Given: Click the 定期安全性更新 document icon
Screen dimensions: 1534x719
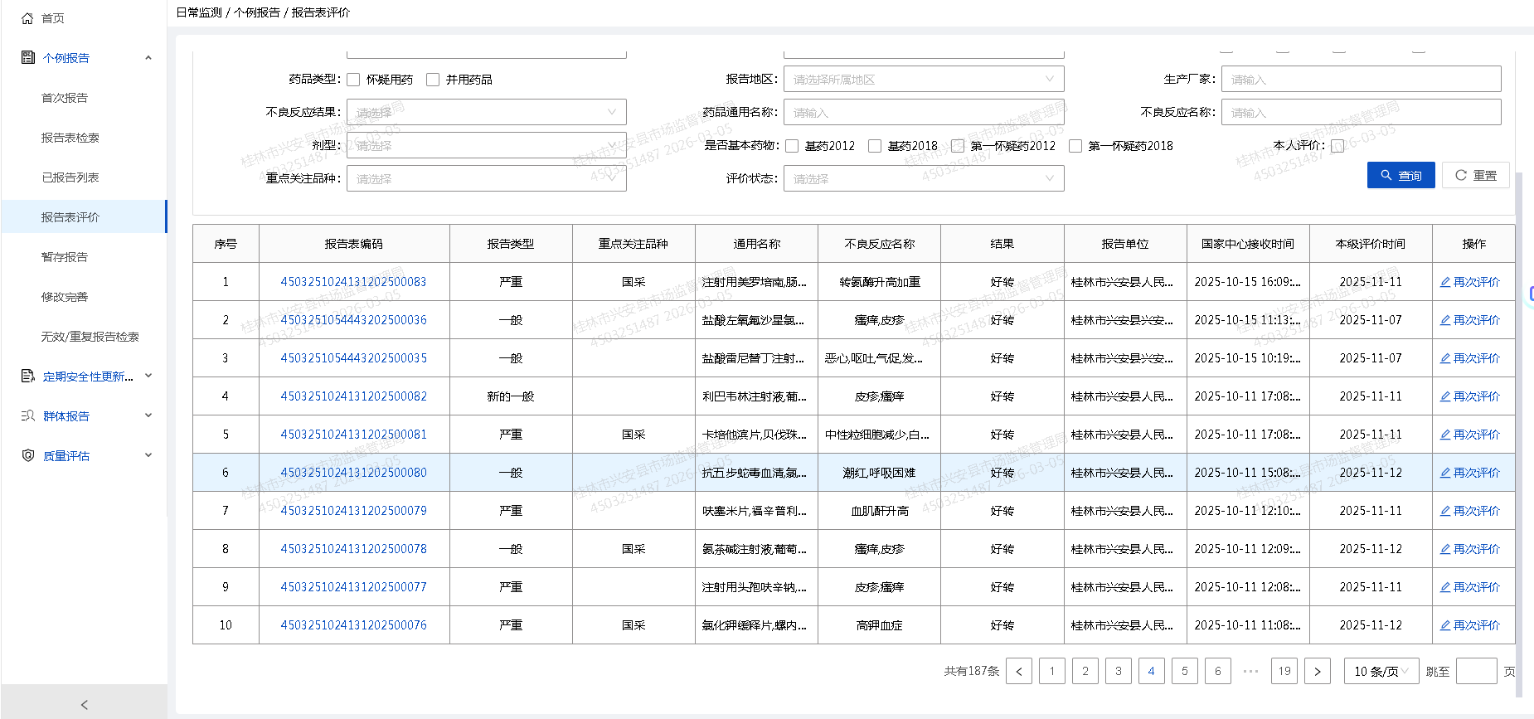Looking at the screenshot, I should pos(28,376).
